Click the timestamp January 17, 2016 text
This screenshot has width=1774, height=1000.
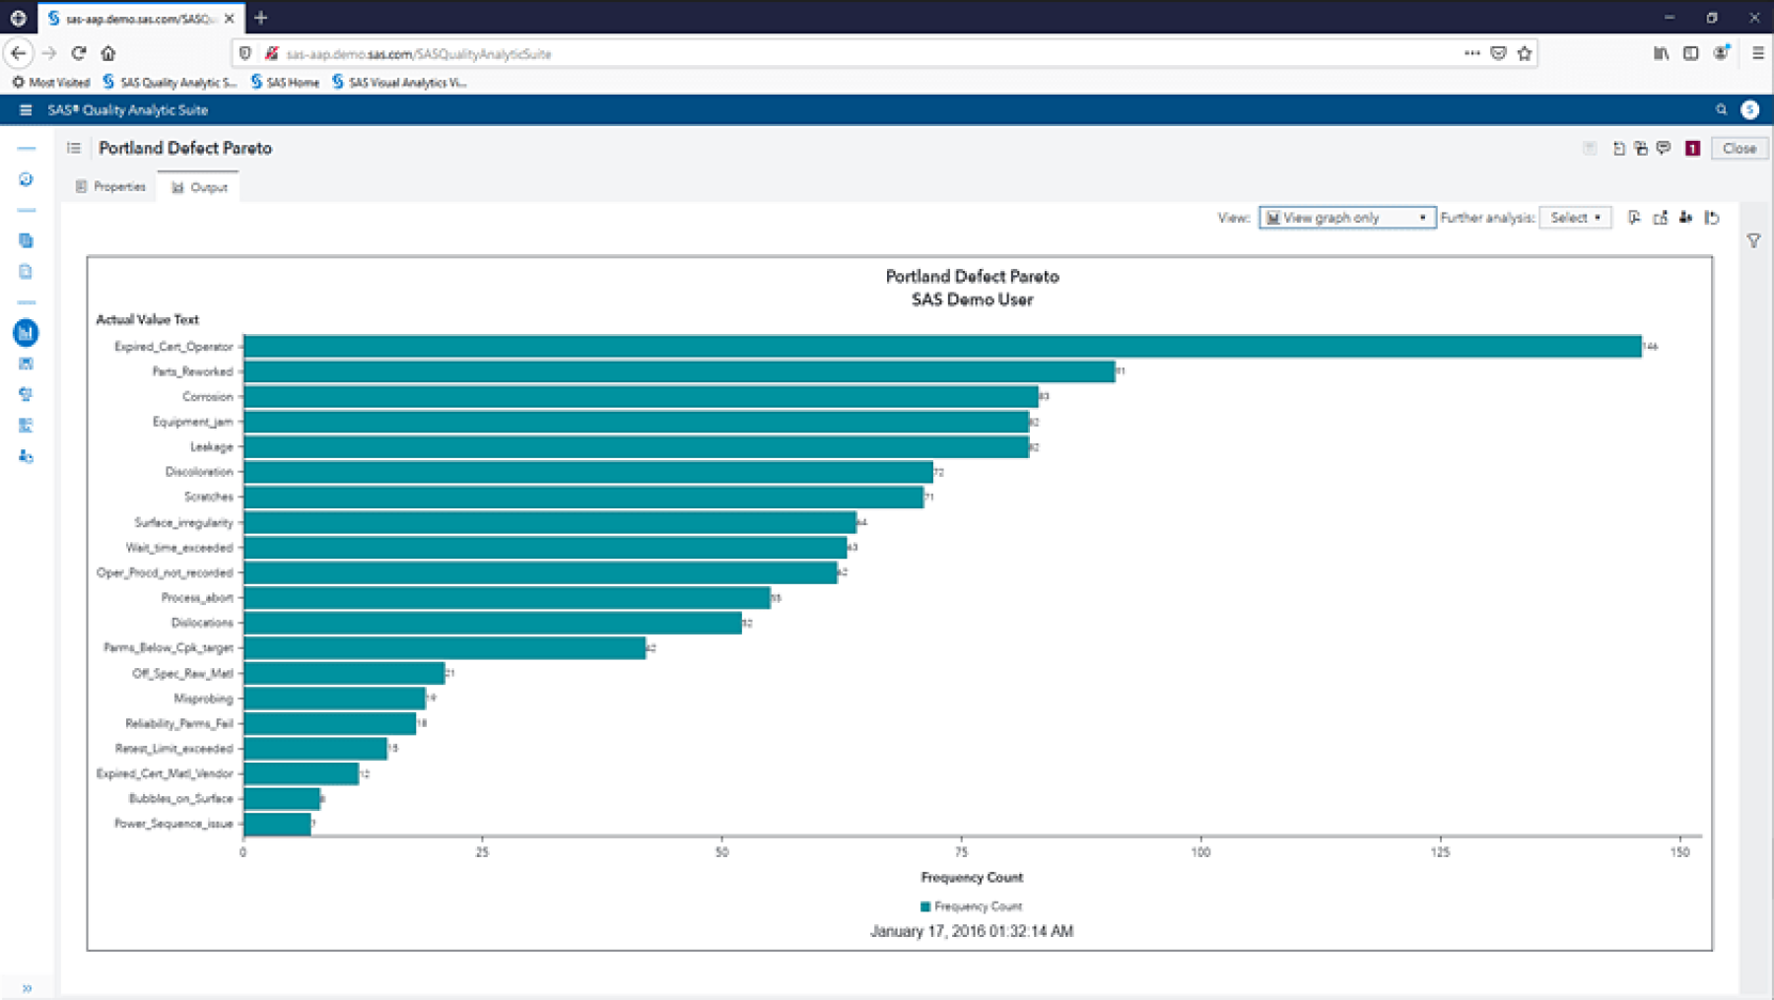click(972, 931)
